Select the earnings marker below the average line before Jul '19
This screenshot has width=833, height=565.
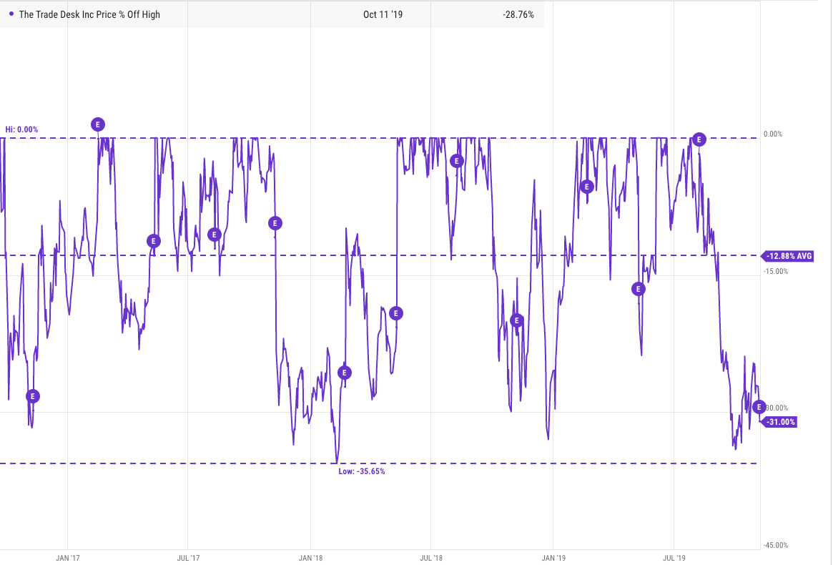coord(638,289)
